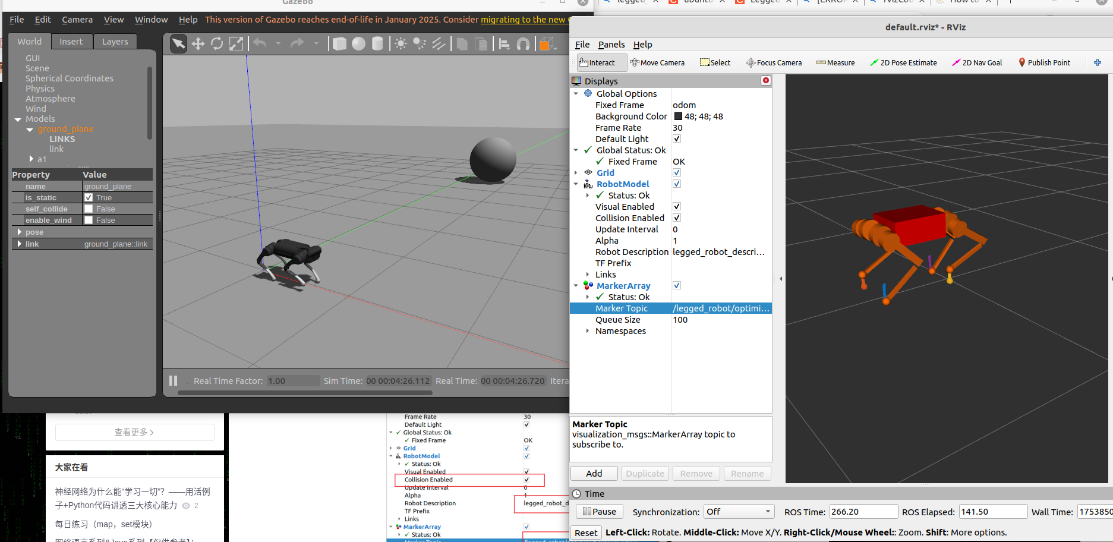Select the RViz Interact tool
Image resolution: width=1113 pixels, height=542 pixels.
(602, 62)
